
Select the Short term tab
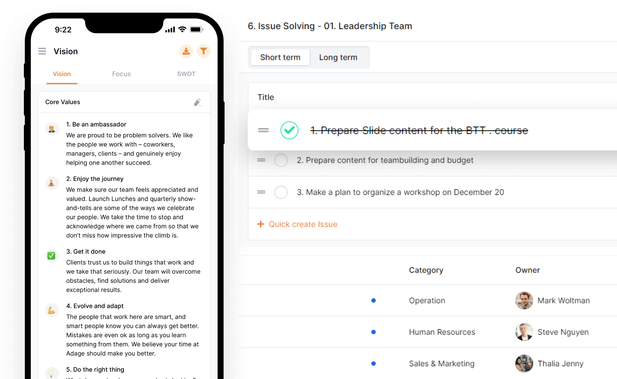tap(280, 57)
